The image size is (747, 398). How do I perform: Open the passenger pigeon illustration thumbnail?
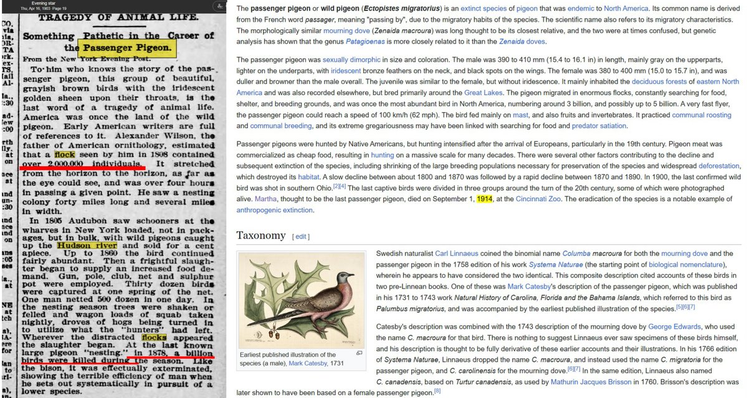point(302,300)
